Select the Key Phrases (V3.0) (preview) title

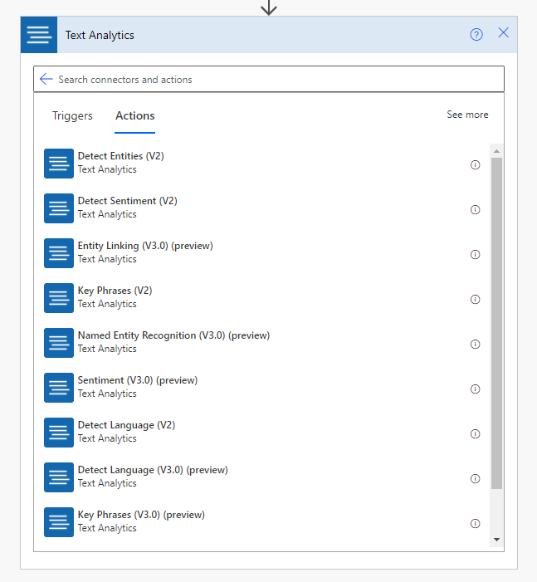pyautogui.click(x=141, y=515)
